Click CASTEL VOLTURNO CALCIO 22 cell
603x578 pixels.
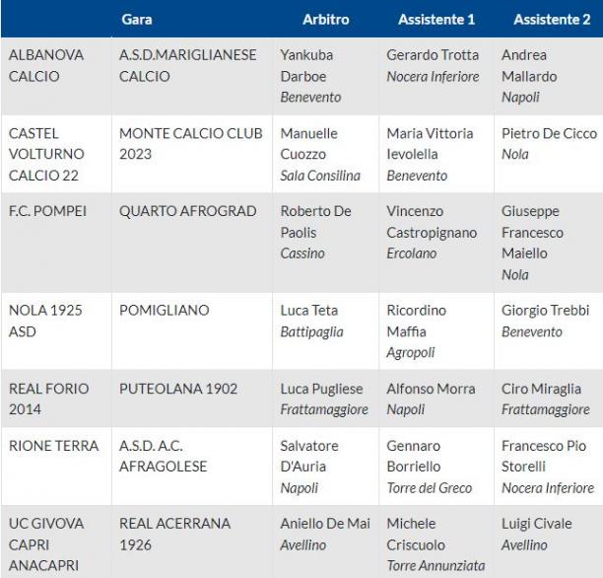click(x=56, y=154)
